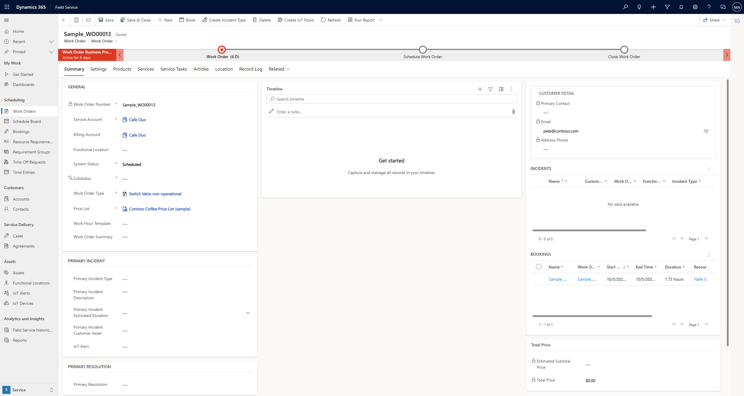Switch to the Record Log tab
The height and width of the screenshot is (396, 744).
(251, 69)
